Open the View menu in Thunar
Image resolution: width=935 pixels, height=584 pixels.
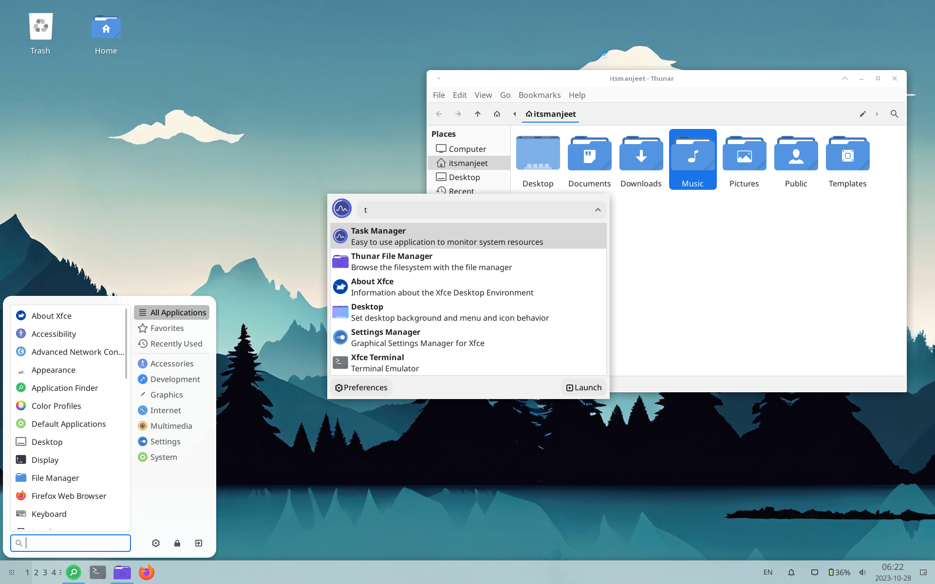pos(483,95)
